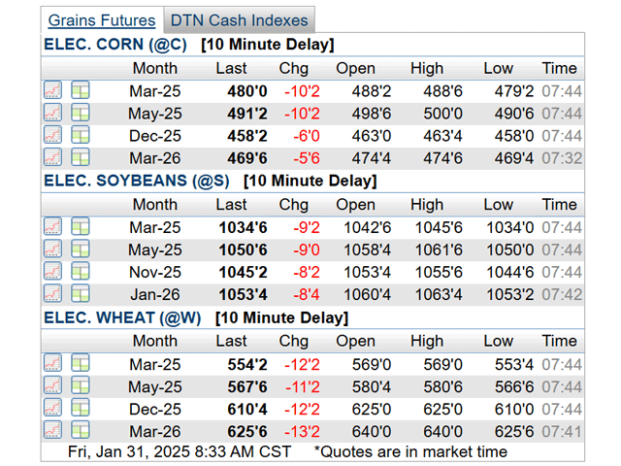Click the options table icon for Wheat May-25

80,385
